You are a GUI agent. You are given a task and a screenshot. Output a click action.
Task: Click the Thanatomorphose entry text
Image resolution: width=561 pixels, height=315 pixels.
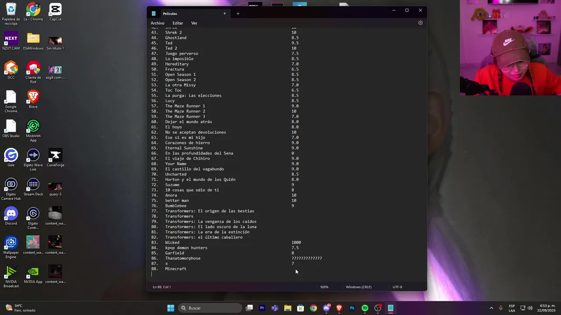(183, 258)
